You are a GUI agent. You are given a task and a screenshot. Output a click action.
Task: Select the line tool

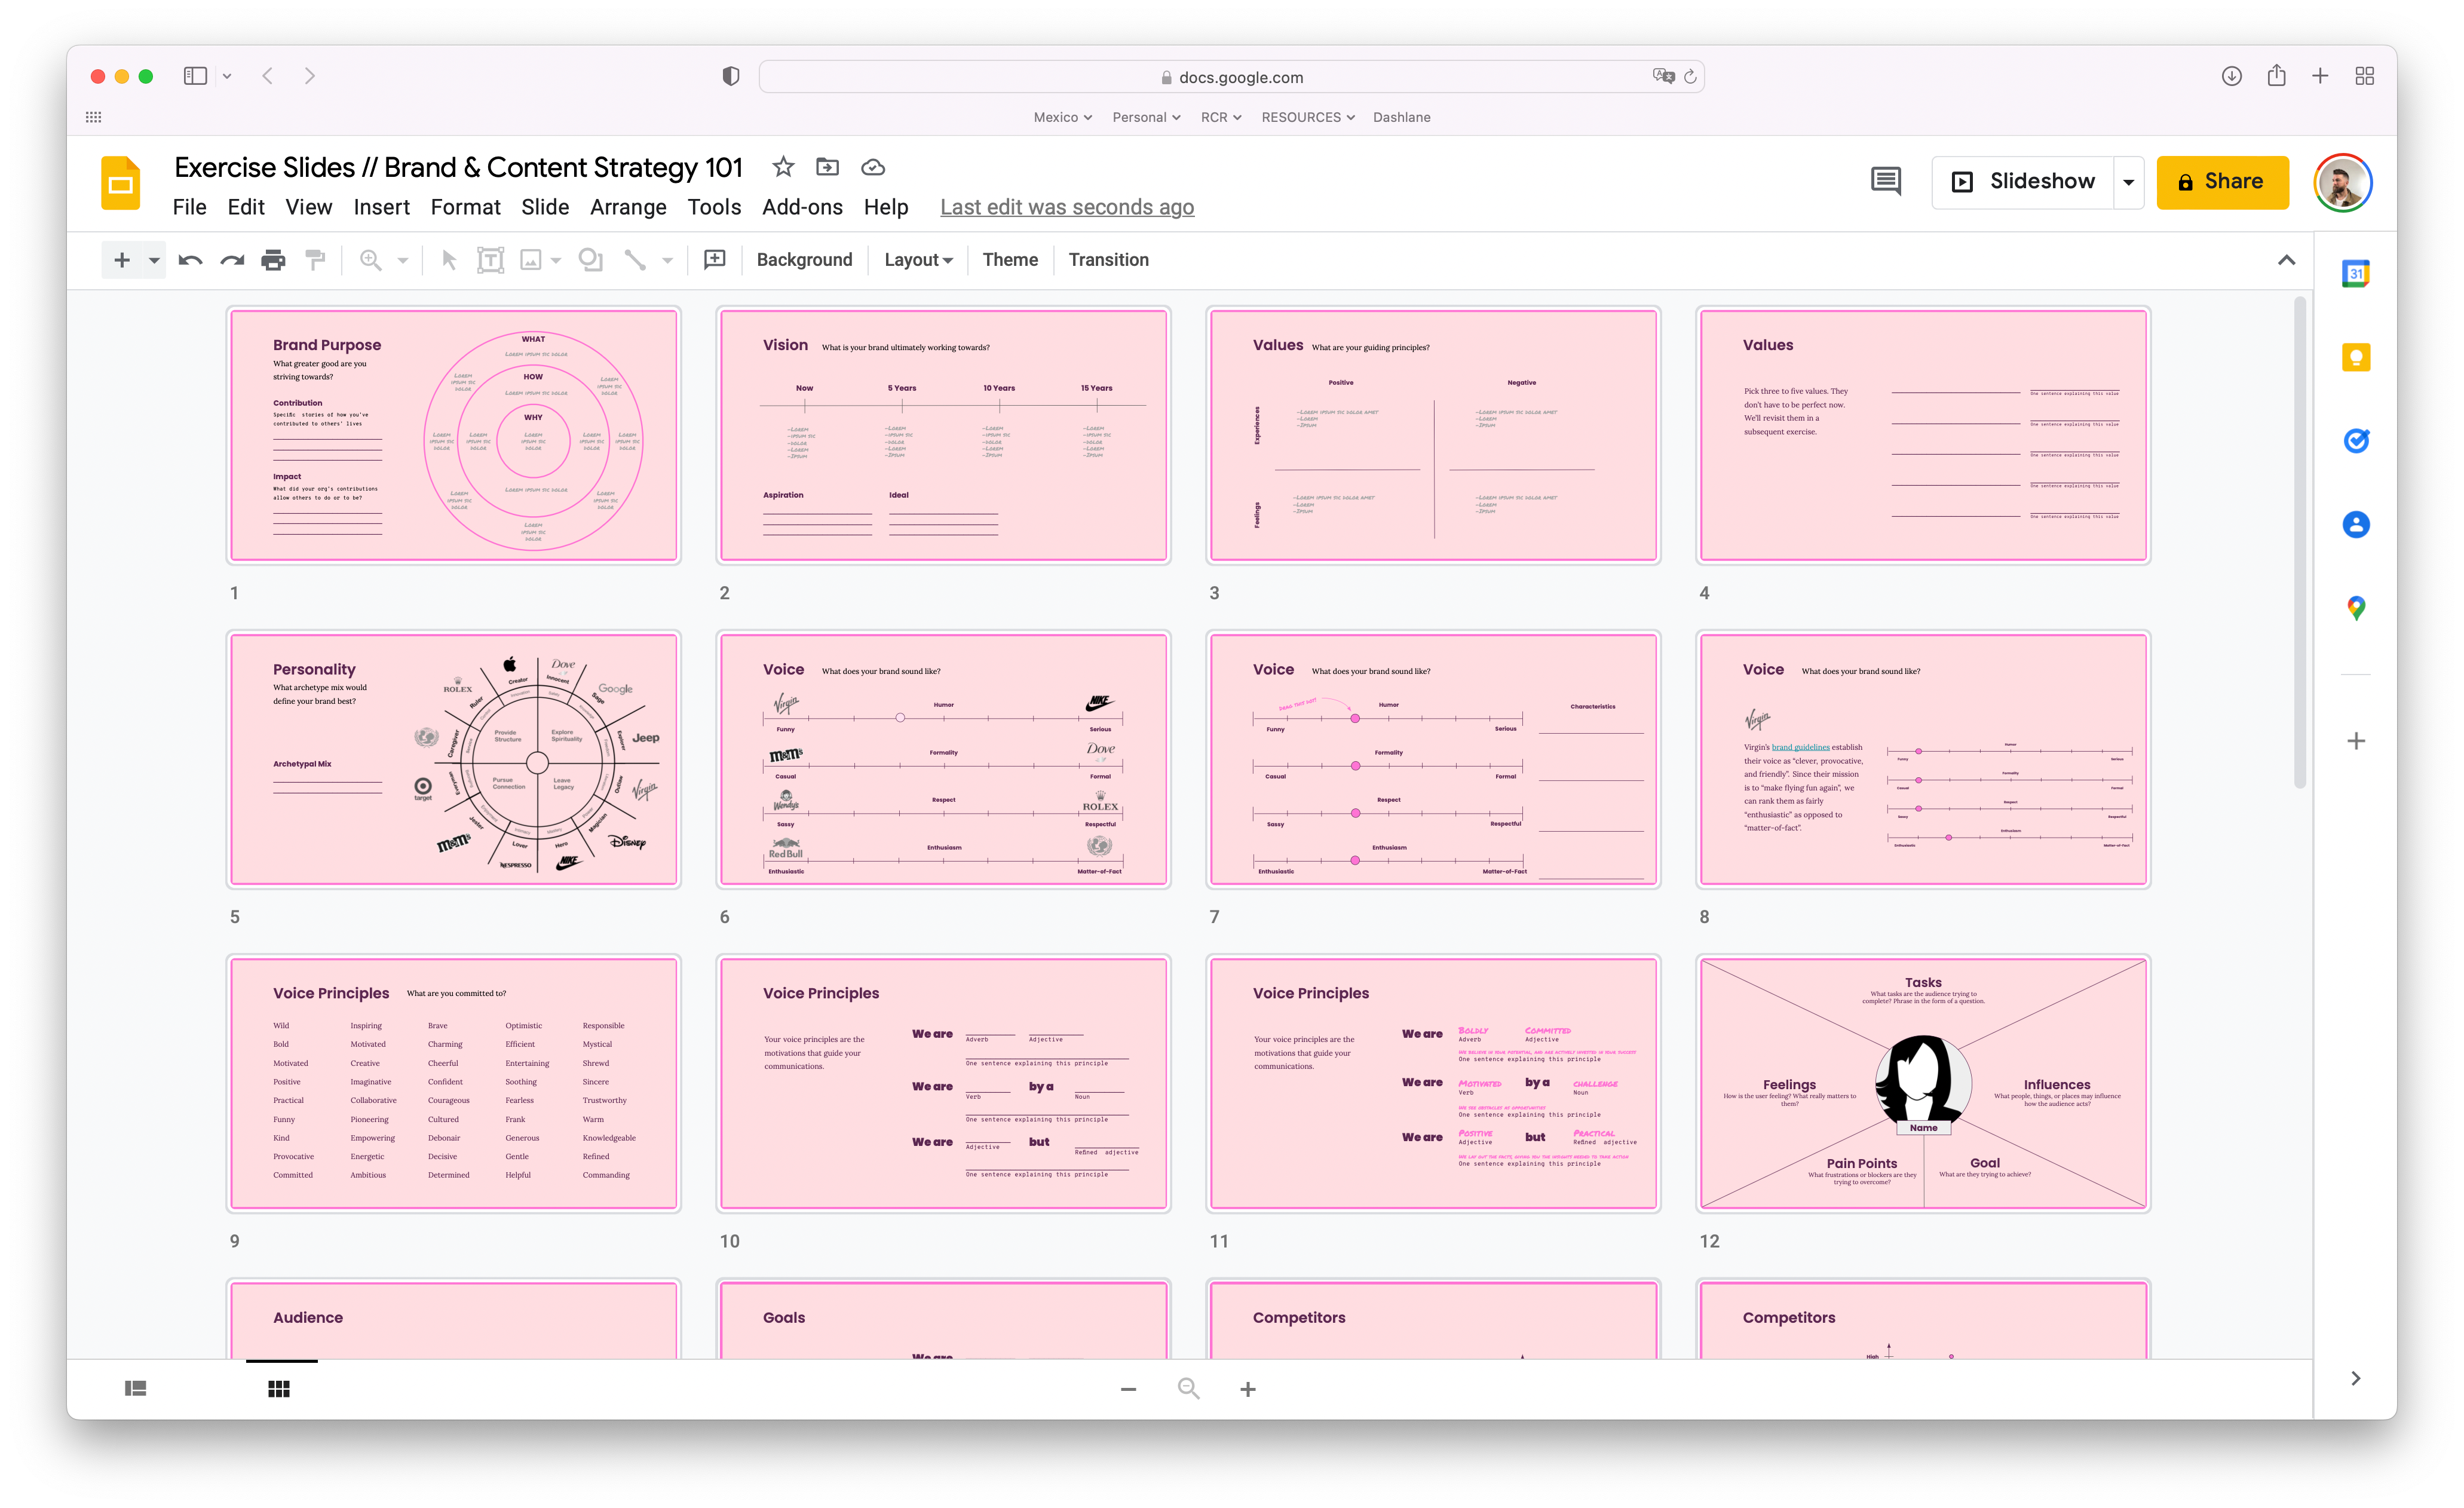point(634,260)
